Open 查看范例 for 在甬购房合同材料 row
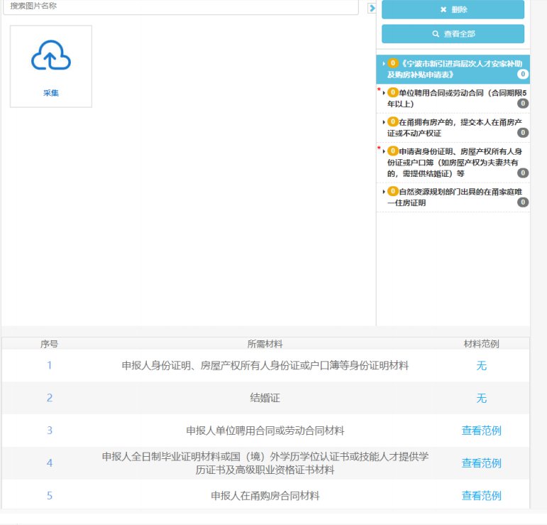 (x=481, y=496)
